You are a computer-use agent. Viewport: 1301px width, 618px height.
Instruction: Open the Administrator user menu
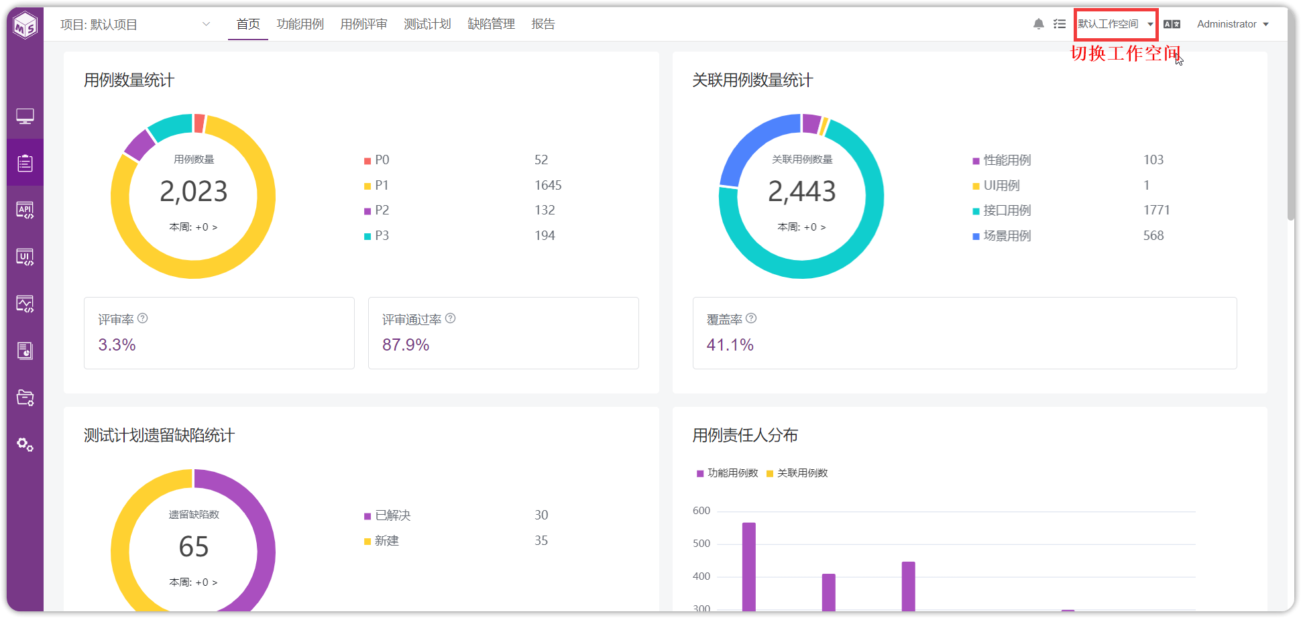coord(1233,24)
